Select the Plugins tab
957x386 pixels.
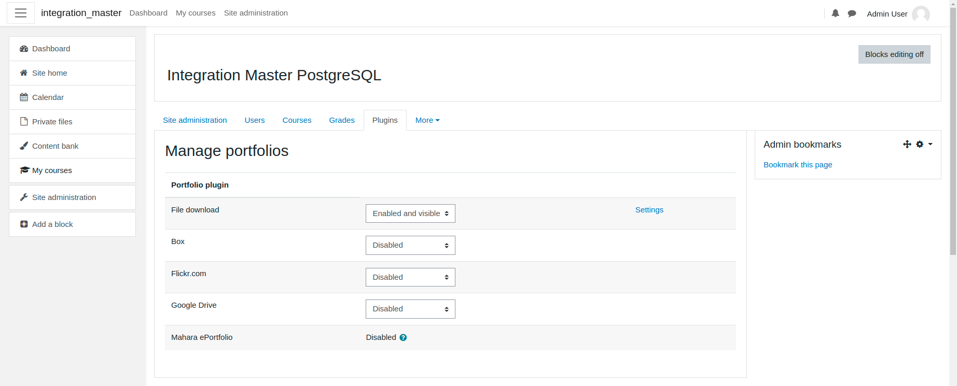tap(385, 120)
